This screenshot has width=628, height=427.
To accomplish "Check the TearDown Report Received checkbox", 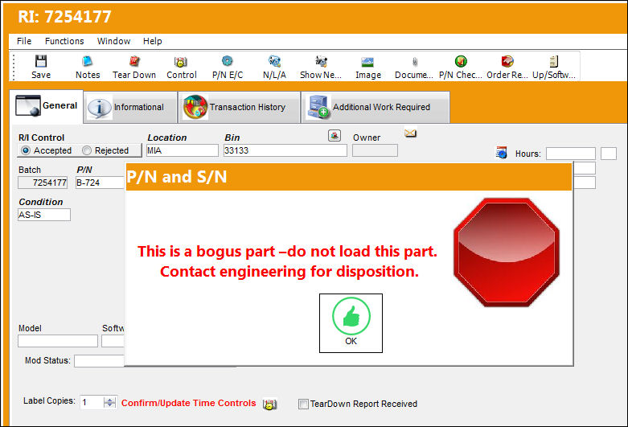I will click(x=304, y=404).
